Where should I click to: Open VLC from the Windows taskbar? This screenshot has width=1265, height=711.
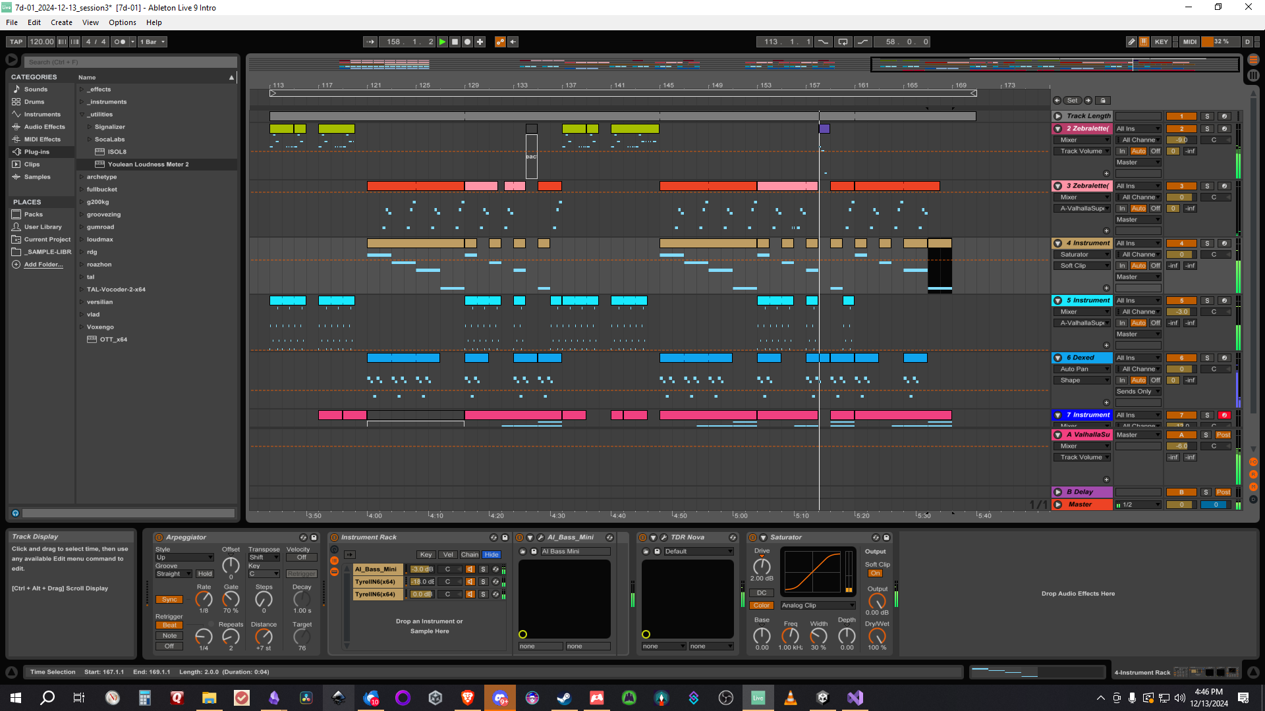coord(790,698)
